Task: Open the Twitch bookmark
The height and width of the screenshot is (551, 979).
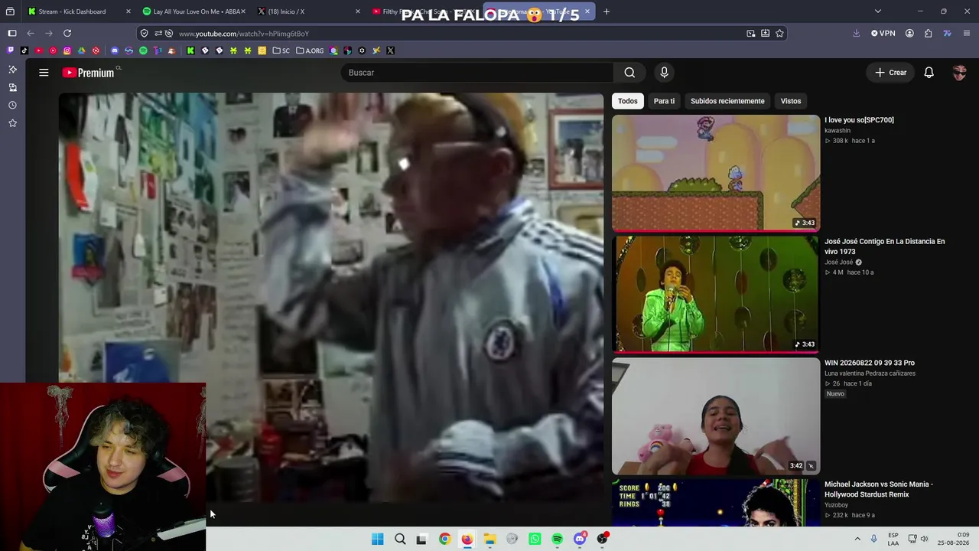Action: pyautogui.click(x=10, y=51)
